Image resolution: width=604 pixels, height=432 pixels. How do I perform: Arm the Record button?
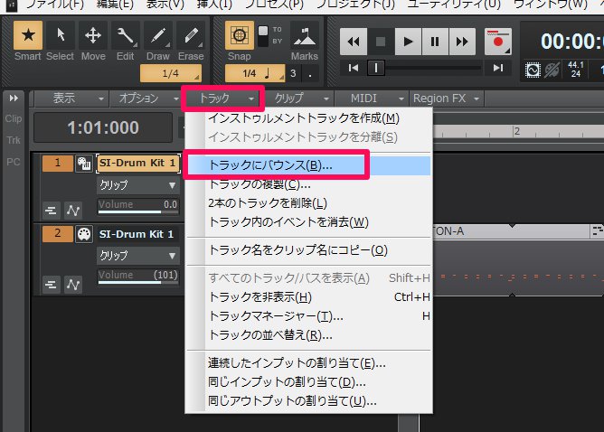[x=497, y=42]
